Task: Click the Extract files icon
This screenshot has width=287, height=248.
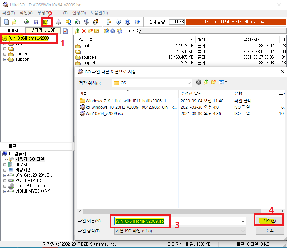Action: coord(106,31)
